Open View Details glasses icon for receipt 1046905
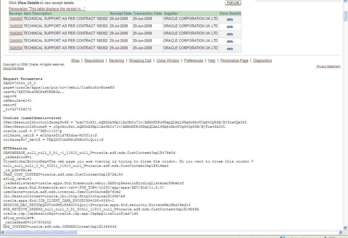 coord(230,42)
